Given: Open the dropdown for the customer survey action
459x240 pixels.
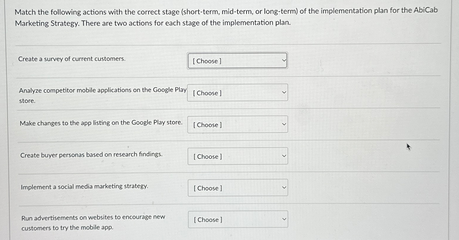Looking at the screenshot, I should click(237, 61).
